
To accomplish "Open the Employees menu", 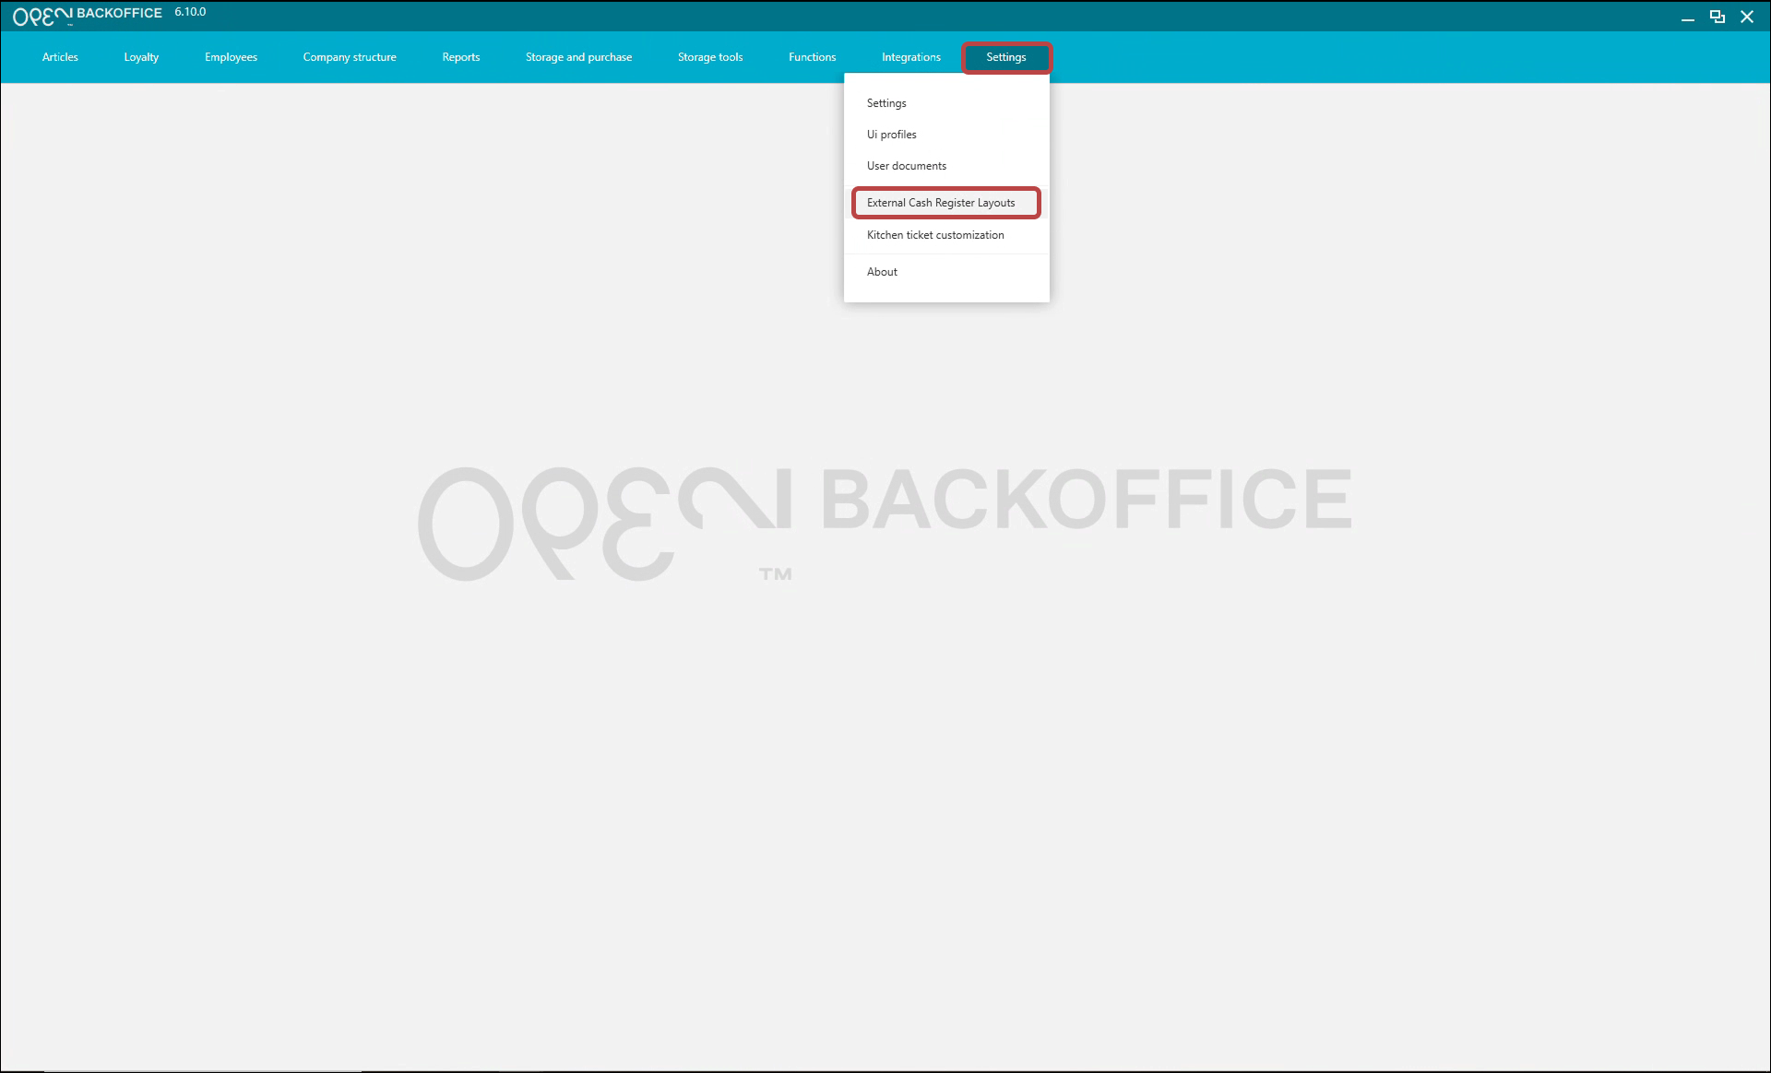I will coord(231,57).
